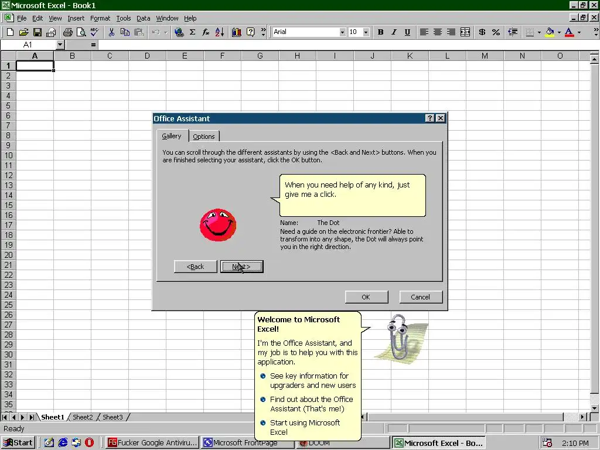Click the Sort Ascending icon
The width and height of the screenshot is (600, 450).
(x=220, y=32)
